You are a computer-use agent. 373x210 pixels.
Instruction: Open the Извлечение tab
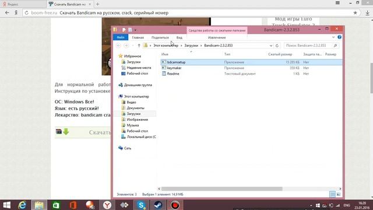click(x=217, y=37)
